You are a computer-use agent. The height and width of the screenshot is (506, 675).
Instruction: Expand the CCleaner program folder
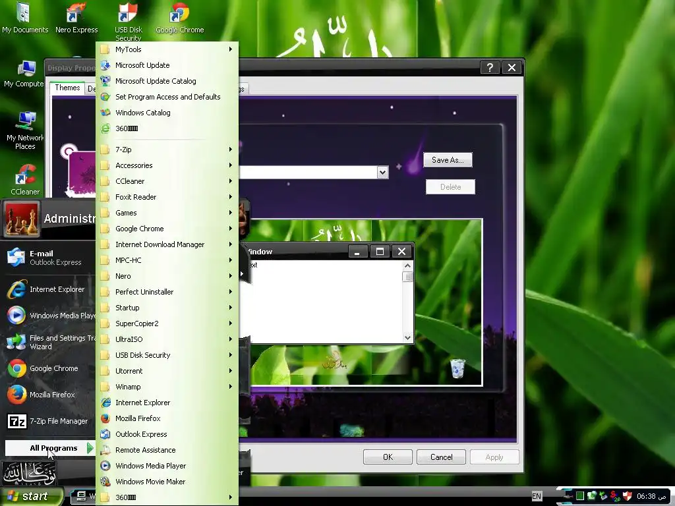pyautogui.click(x=167, y=181)
